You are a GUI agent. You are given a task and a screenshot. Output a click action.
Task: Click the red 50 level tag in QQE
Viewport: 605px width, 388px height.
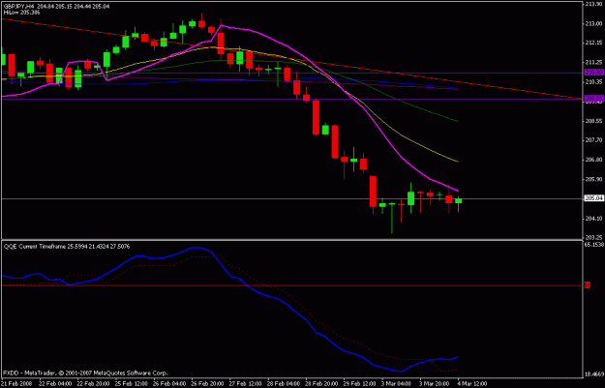[x=588, y=285]
